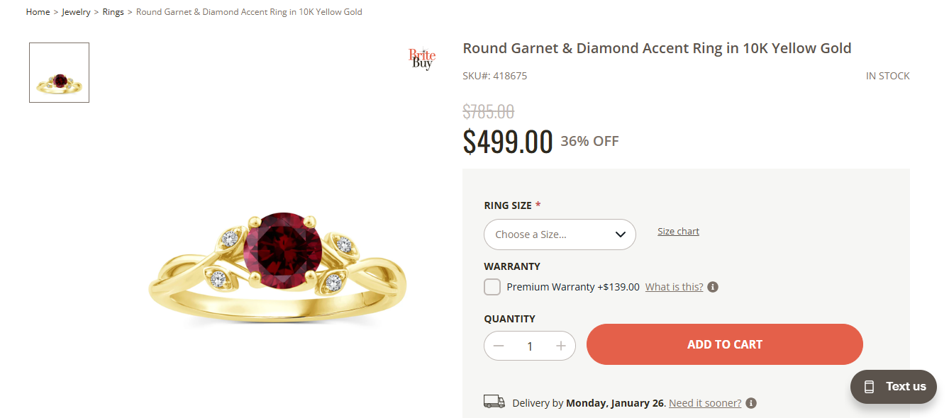Decrease quantity with minus icon
This screenshot has width=949, height=418.
(x=499, y=346)
